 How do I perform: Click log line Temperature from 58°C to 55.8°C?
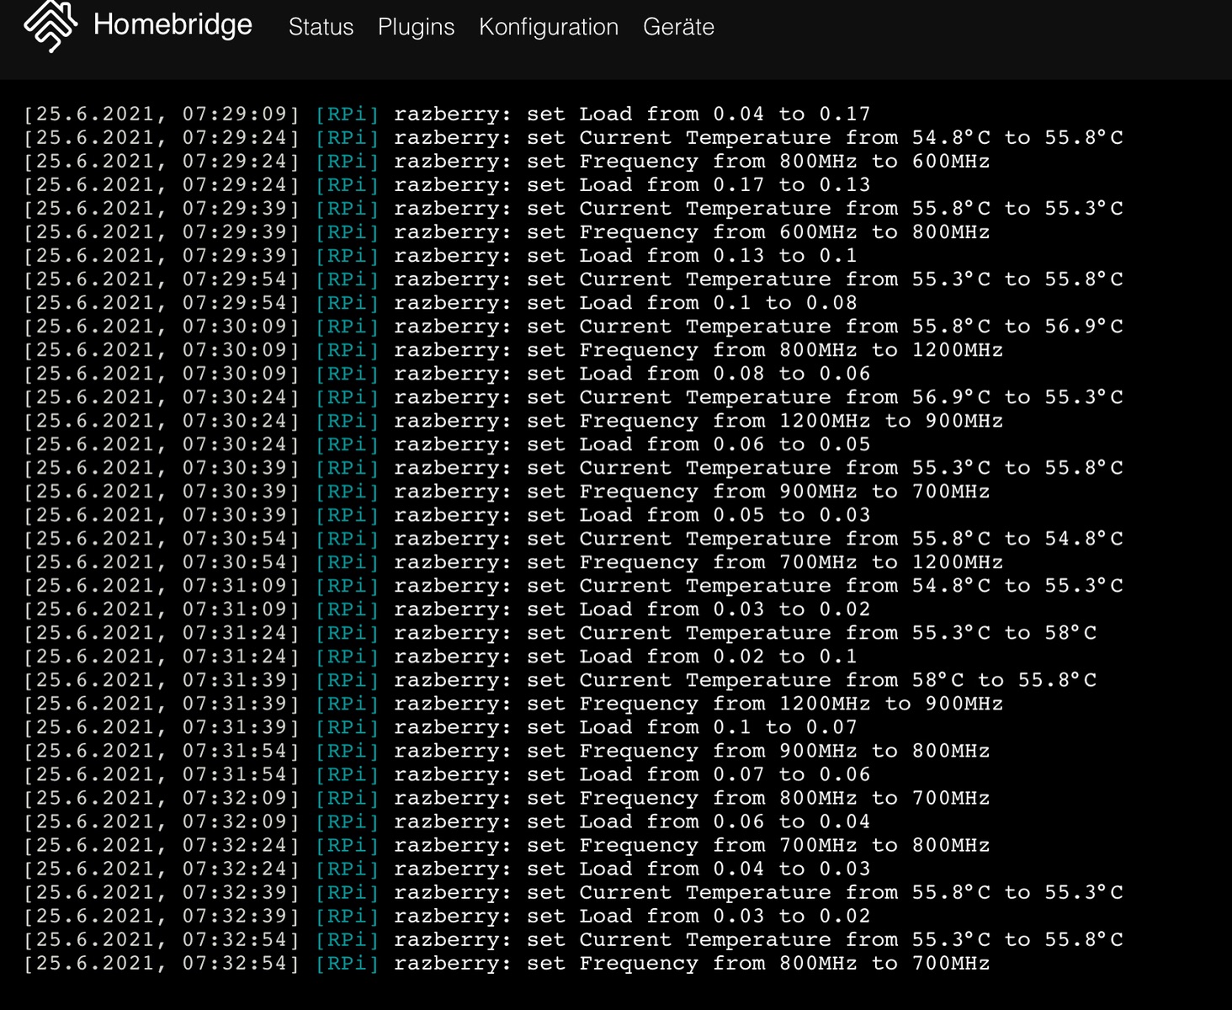745,680
